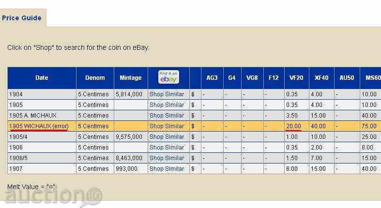
Task: Open Shop Similar for the 1907 coin
Action: 167,169
